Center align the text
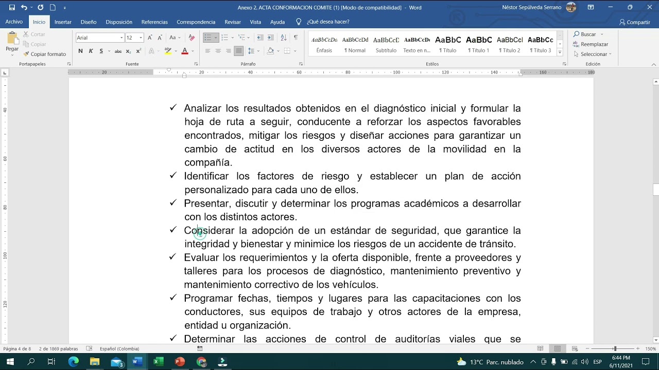This screenshot has height=370, width=659. tap(218, 51)
